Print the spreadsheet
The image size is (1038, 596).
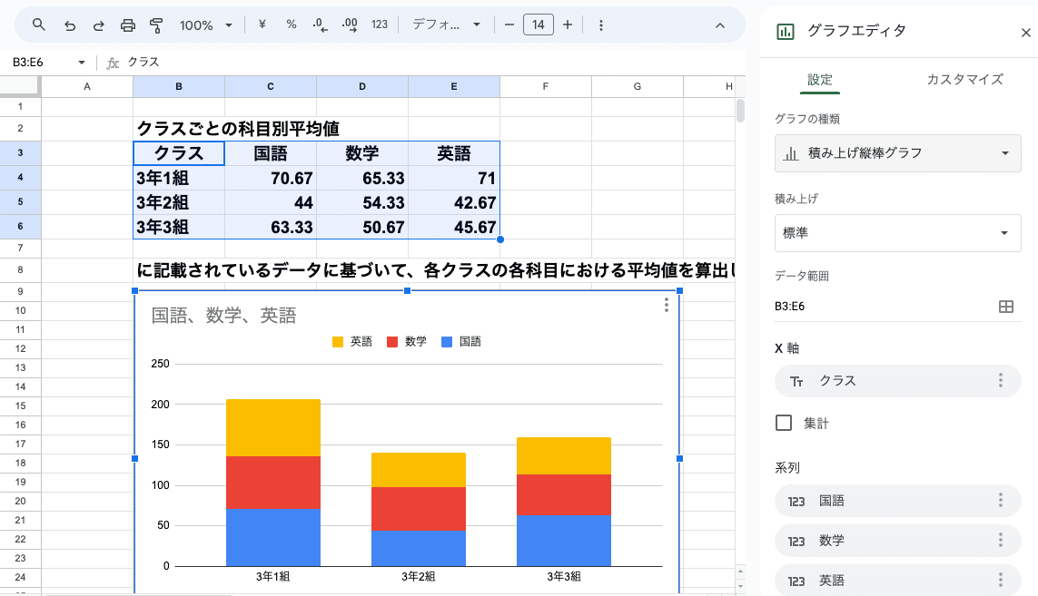128,25
